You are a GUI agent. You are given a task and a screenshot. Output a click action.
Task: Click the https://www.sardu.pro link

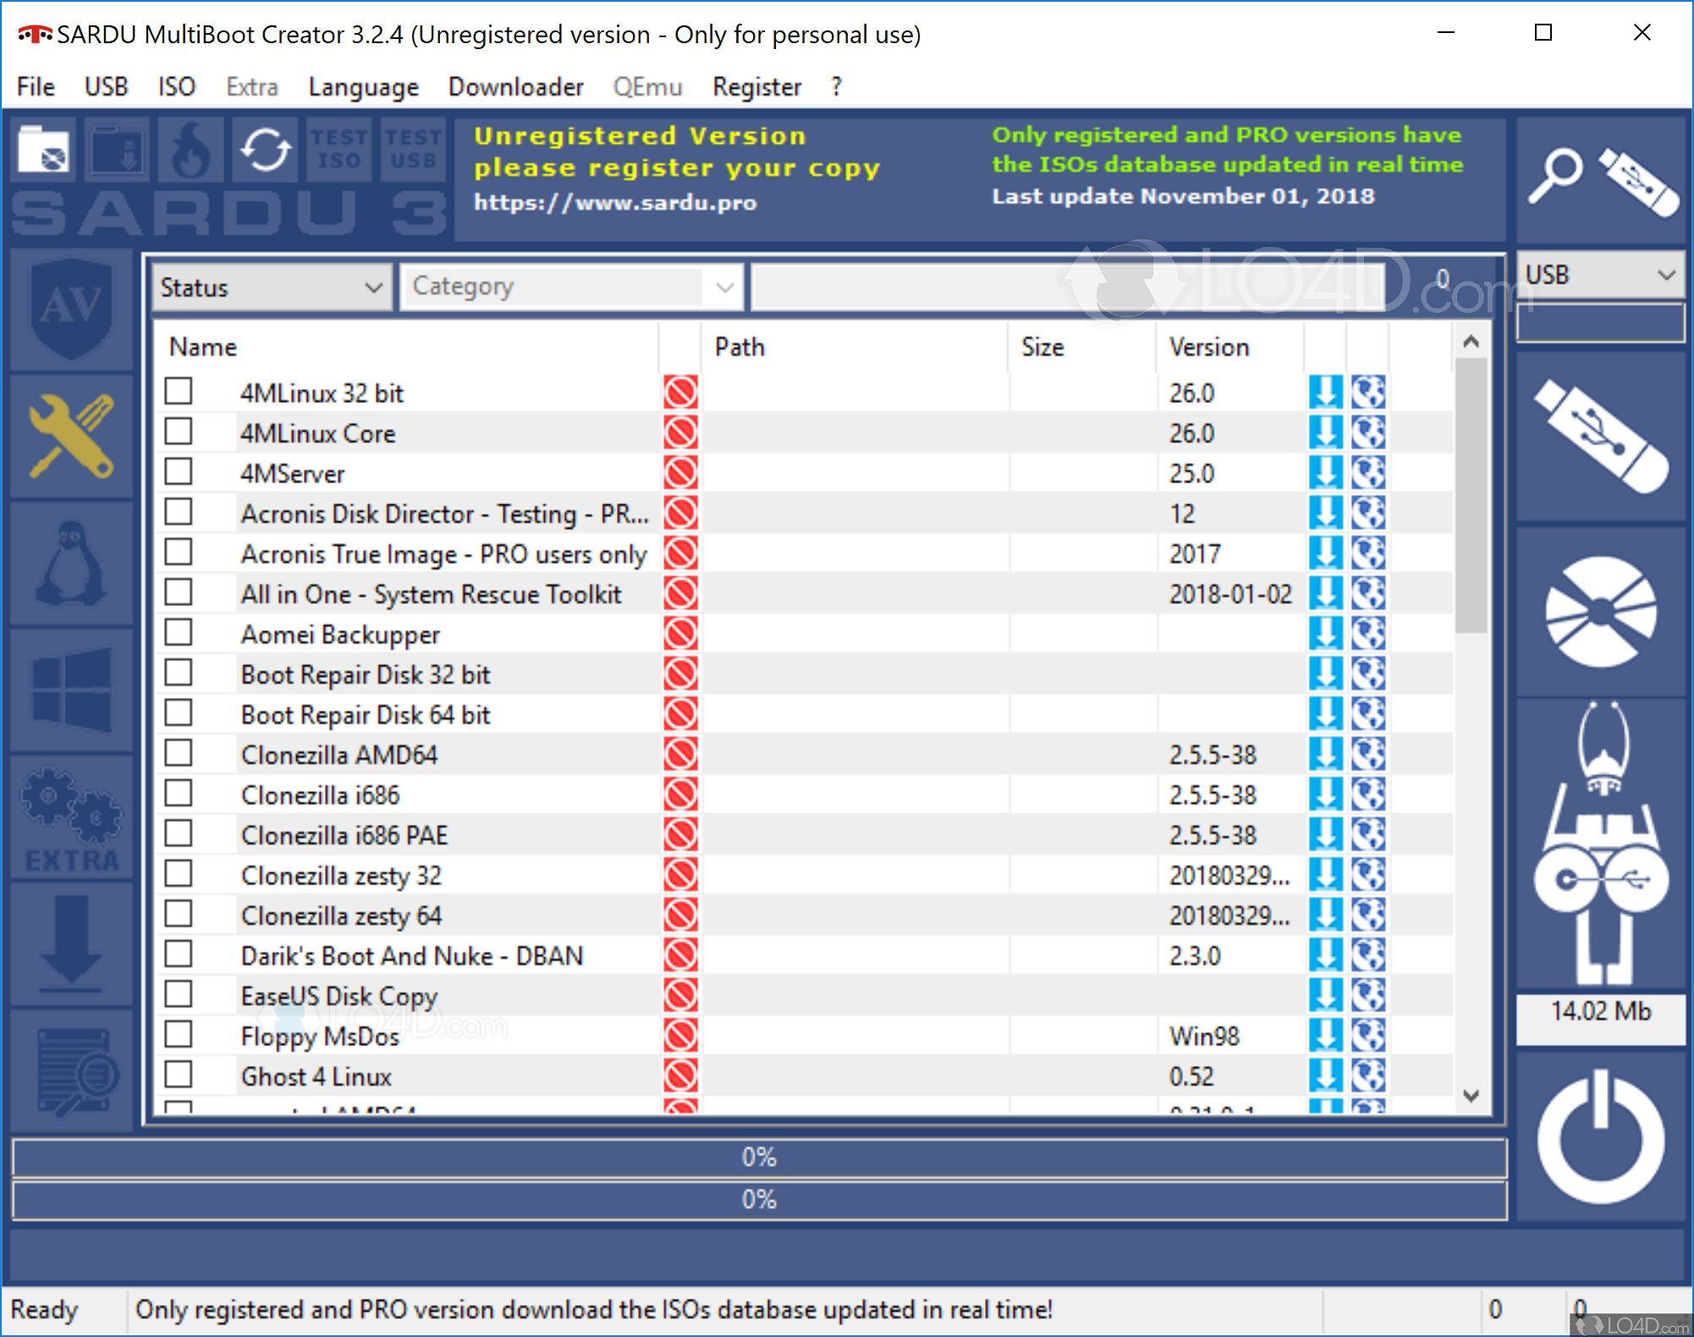[615, 203]
